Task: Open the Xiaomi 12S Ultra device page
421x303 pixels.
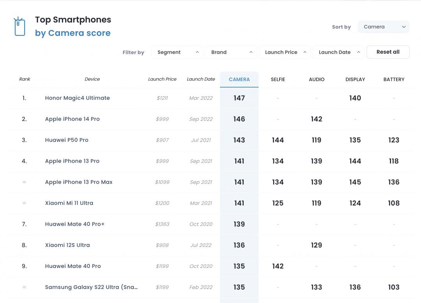Action: (x=67, y=245)
